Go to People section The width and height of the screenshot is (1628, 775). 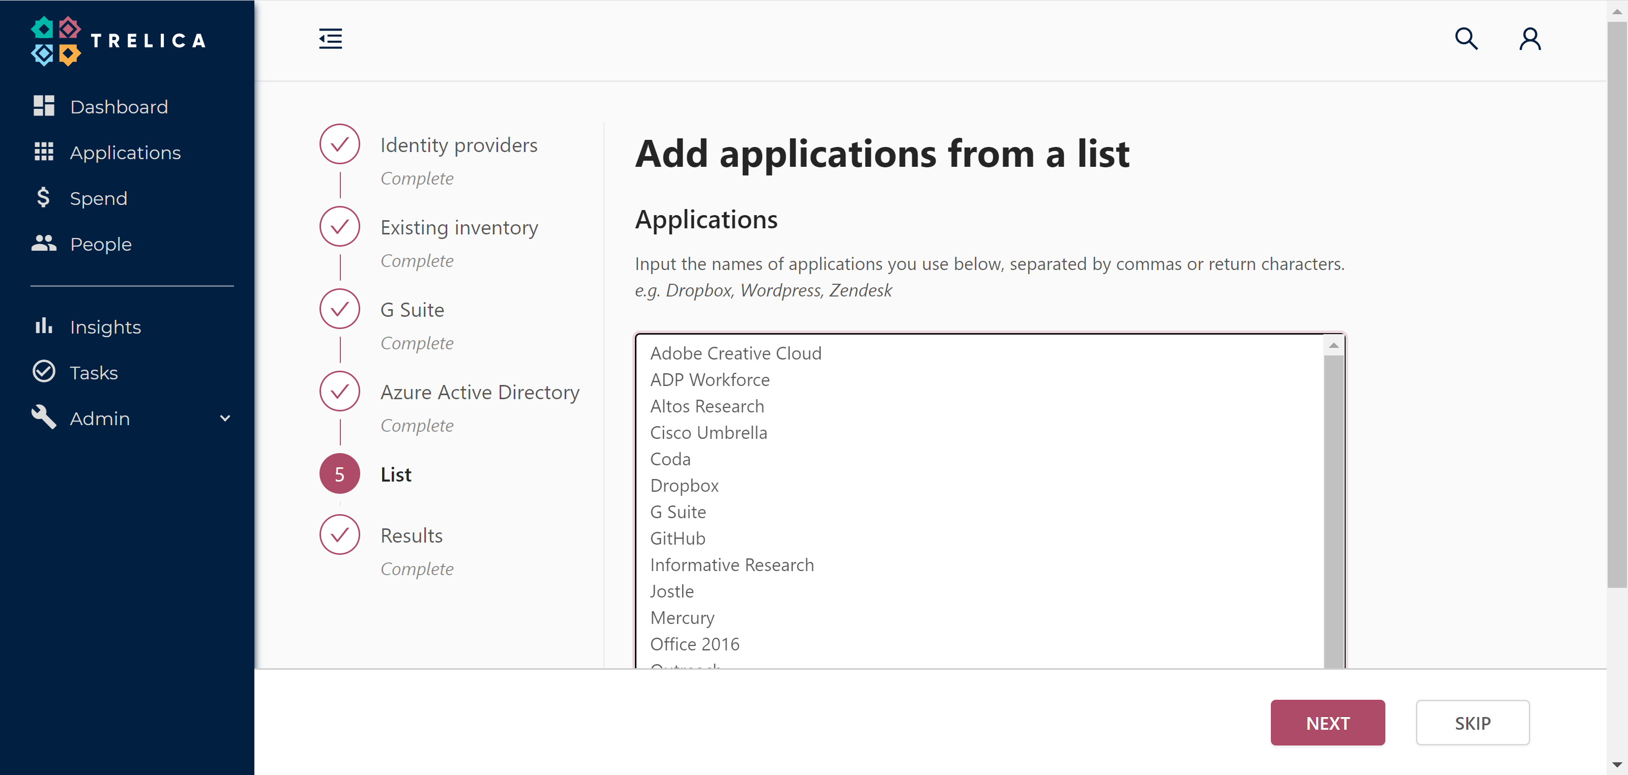(101, 244)
